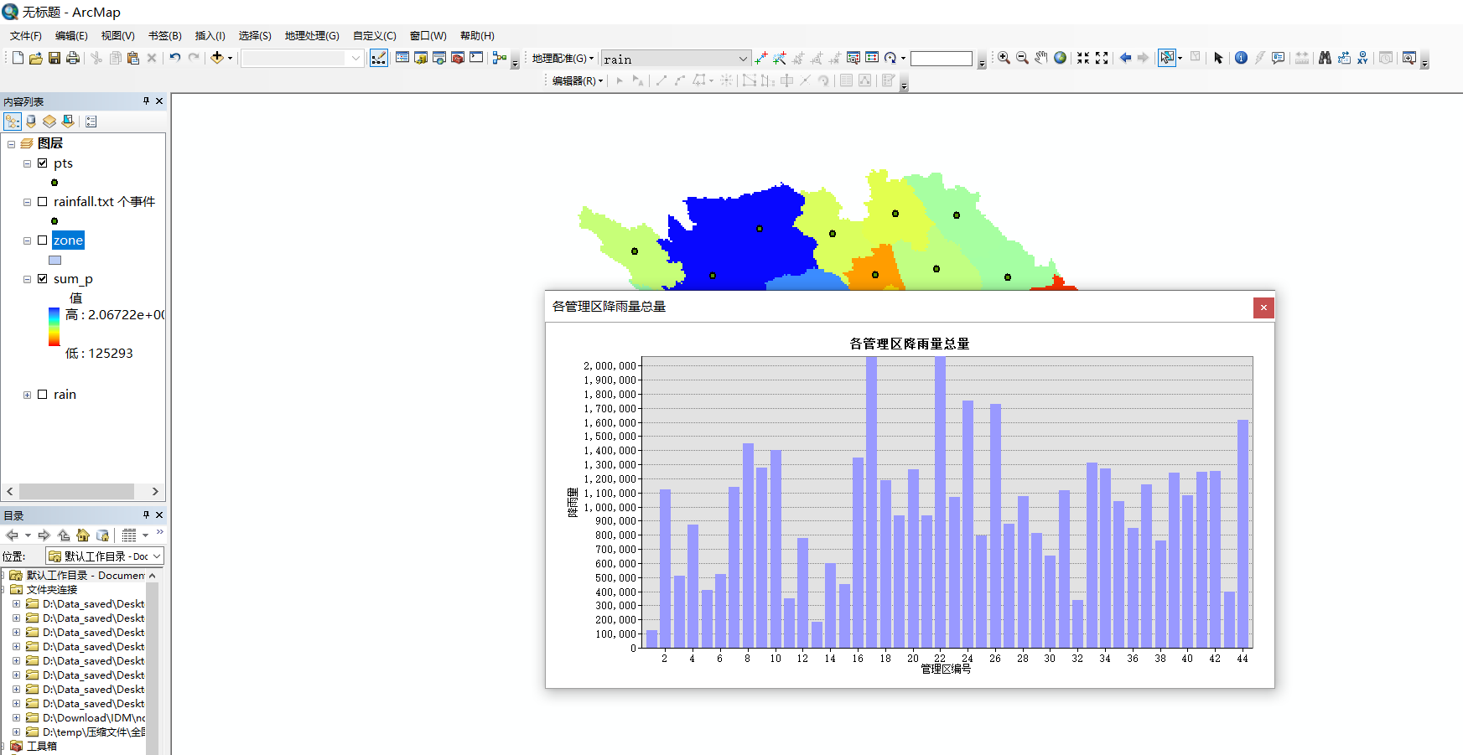Viewport: 1463px width, 755px height.
Task: Switch to List By Visibility view
Action: (x=49, y=122)
